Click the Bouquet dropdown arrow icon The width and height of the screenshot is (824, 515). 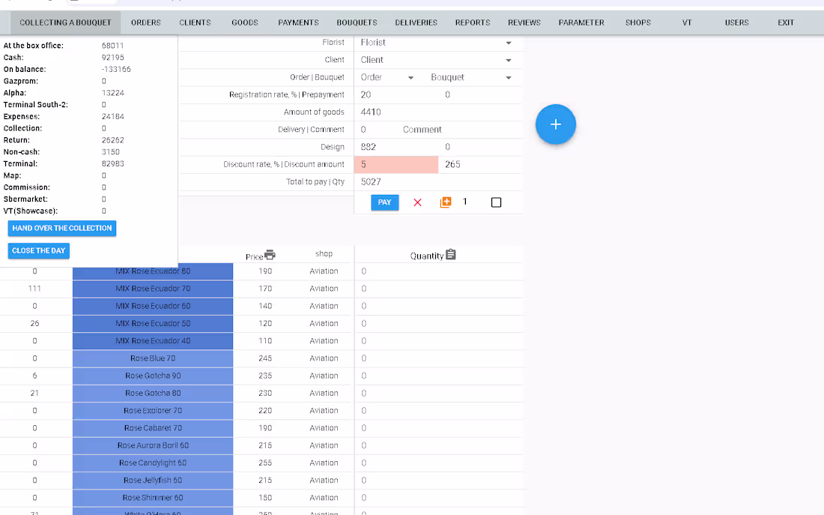coord(509,77)
